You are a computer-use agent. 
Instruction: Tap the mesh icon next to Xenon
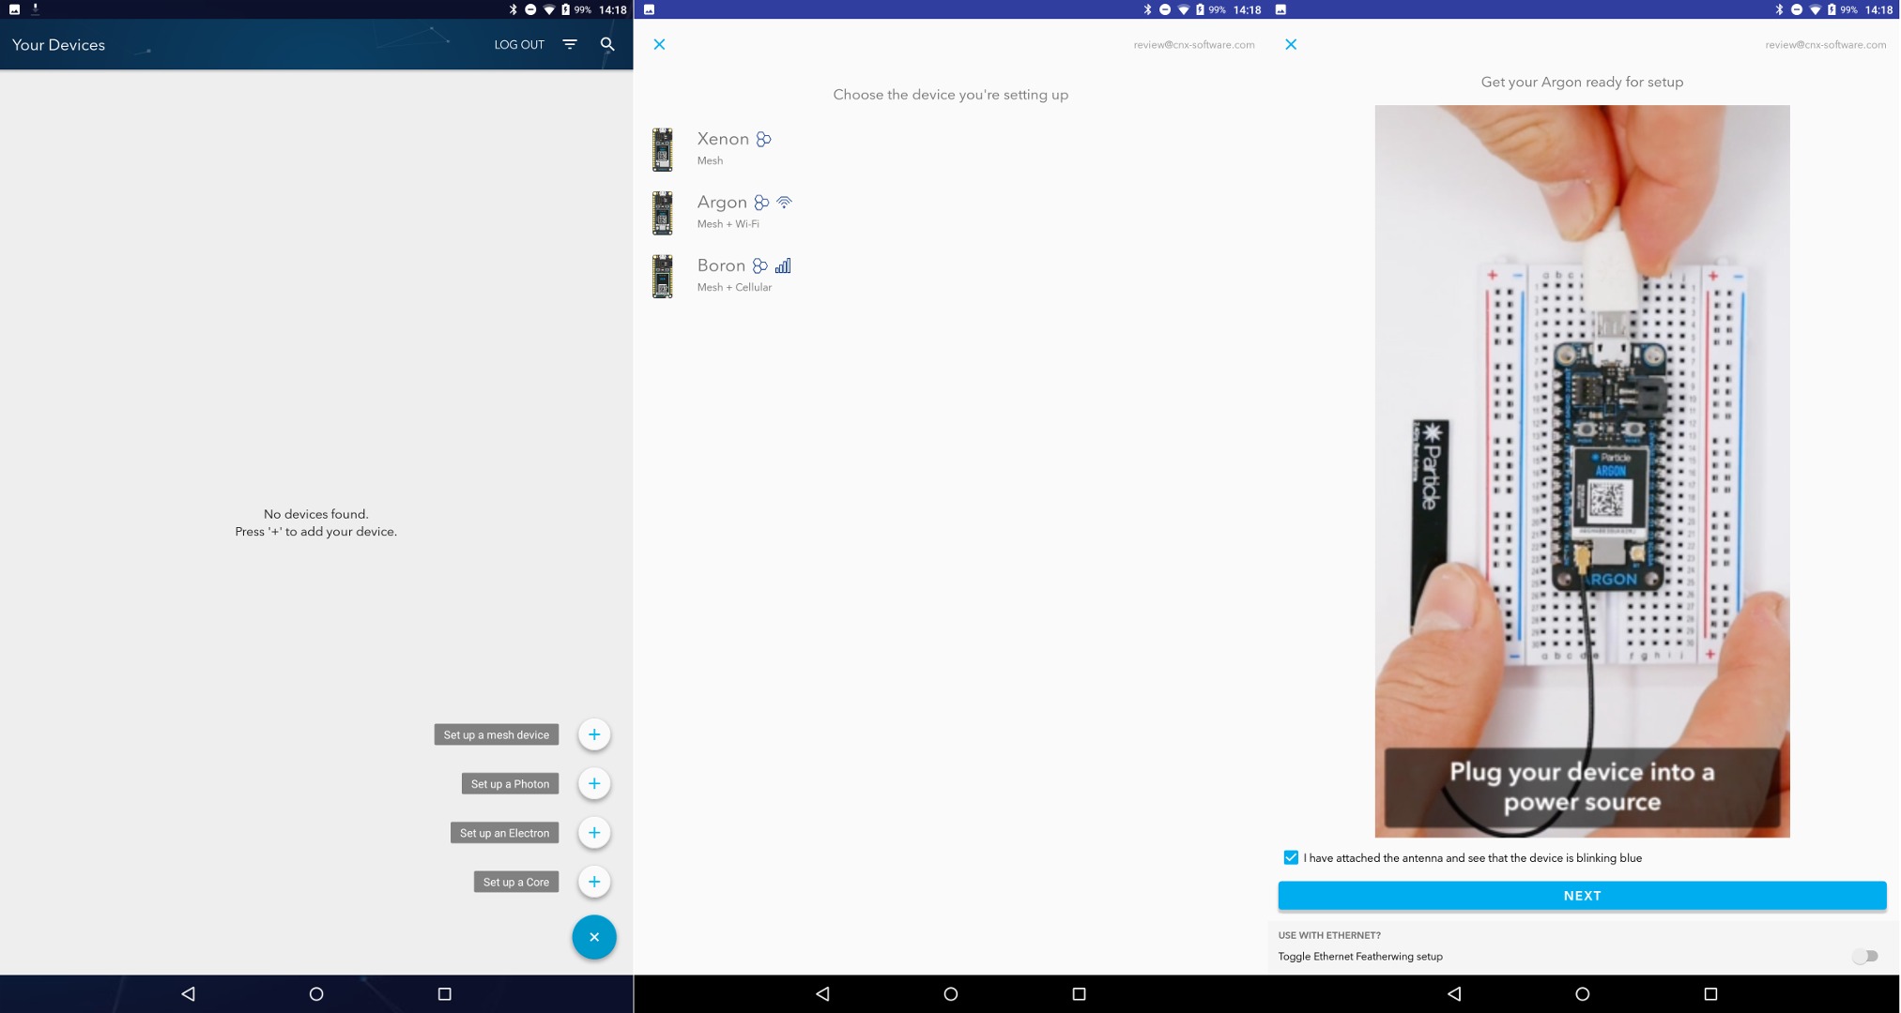[764, 139]
